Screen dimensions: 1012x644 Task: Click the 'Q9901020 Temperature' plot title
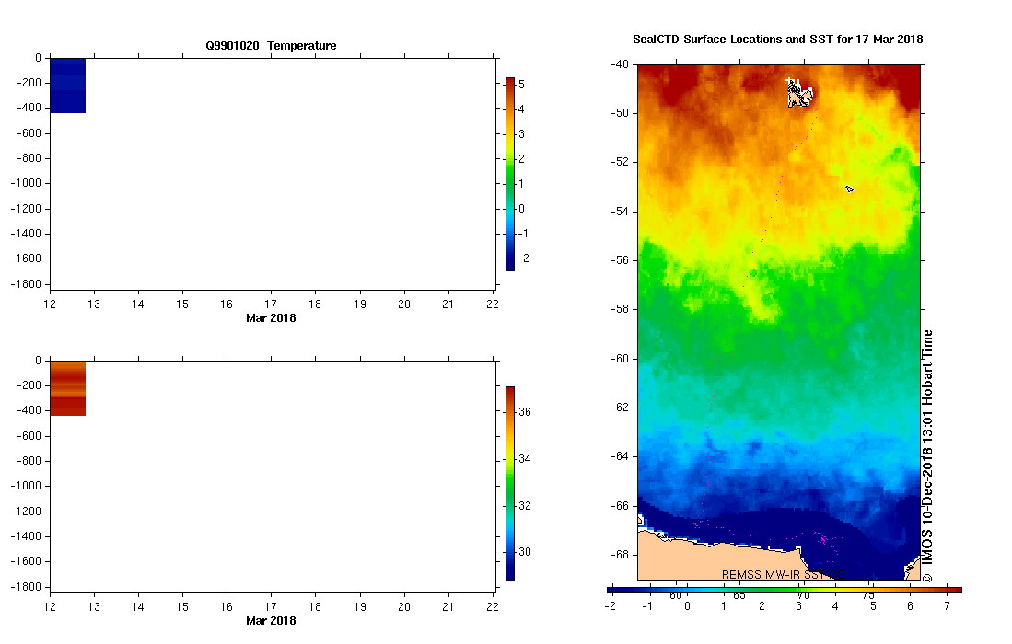(271, 46)
